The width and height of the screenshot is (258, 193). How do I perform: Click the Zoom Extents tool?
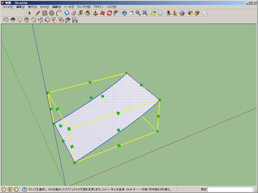[145, 13]
